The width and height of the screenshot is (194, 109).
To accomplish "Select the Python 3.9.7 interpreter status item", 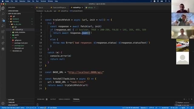I will [x=13, y=108].
